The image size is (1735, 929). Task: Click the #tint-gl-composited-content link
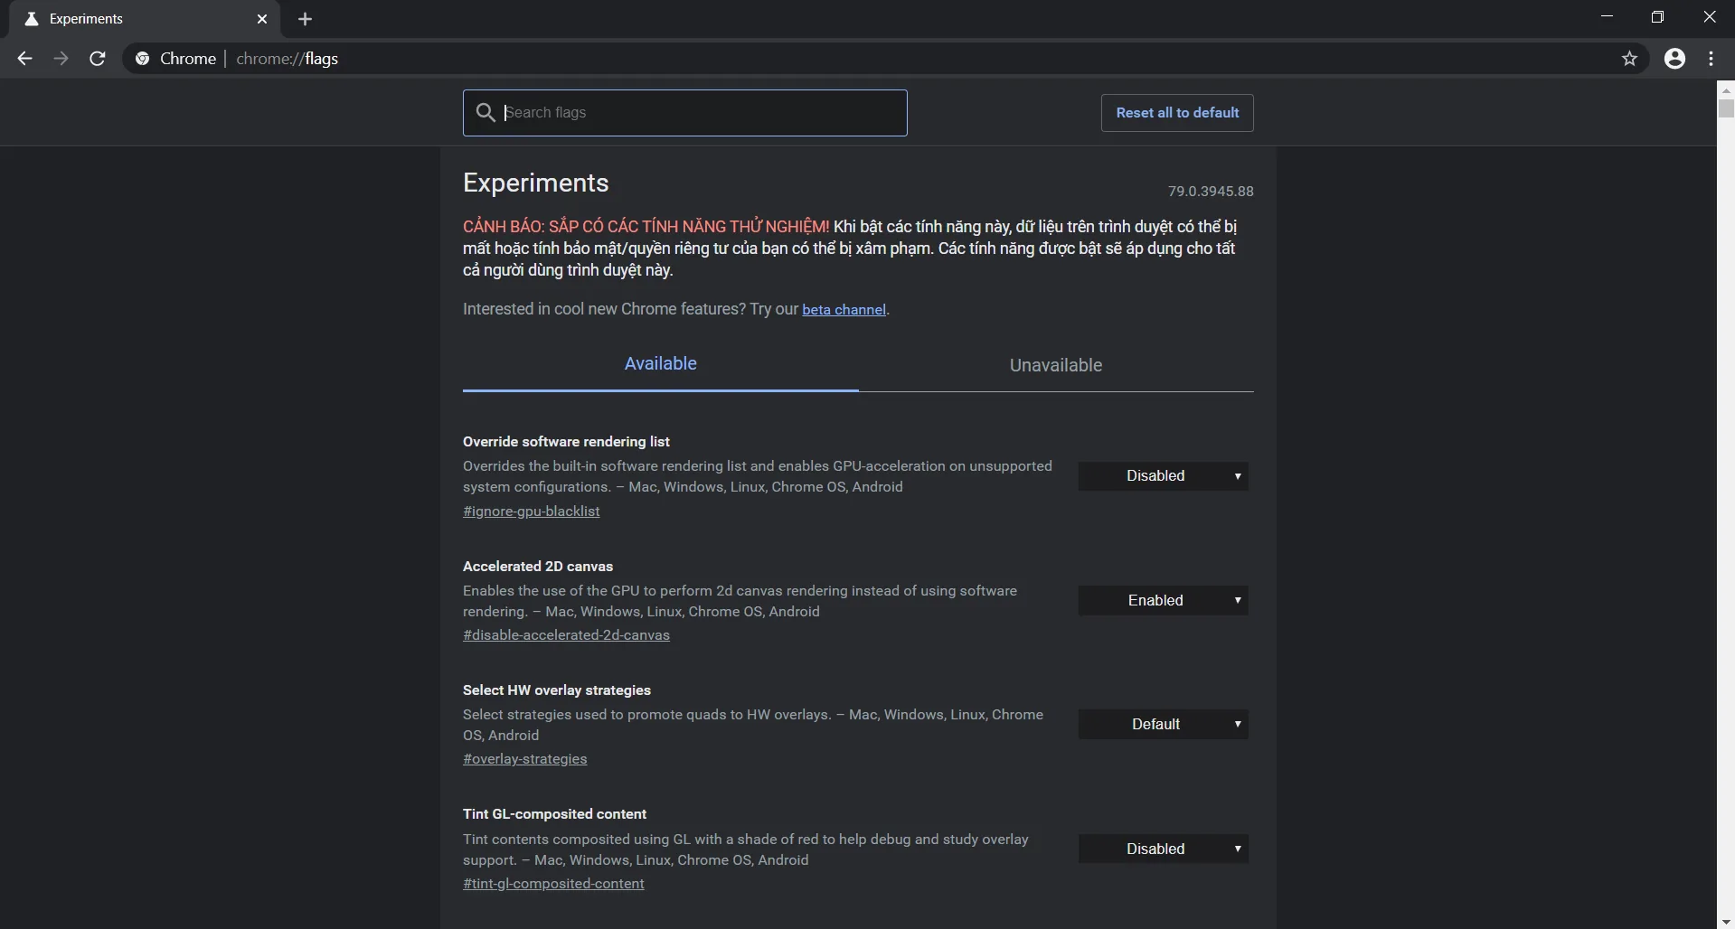point(553,884)
